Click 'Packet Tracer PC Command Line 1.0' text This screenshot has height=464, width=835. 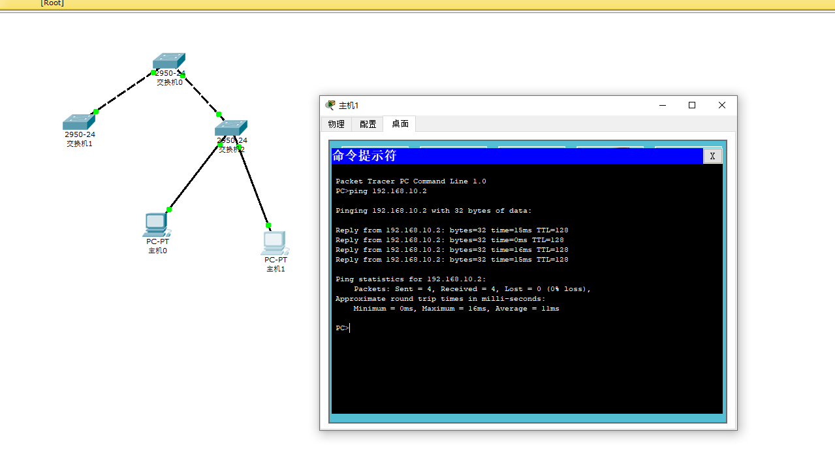(411, 181)
